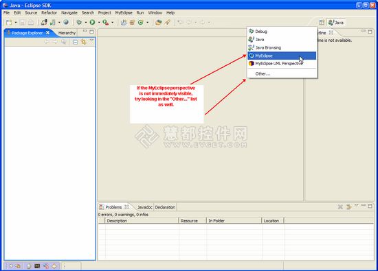Click the Run External Tools toolbar icon
This screenshot has width=378, height=271.
(x=106, y=23)
